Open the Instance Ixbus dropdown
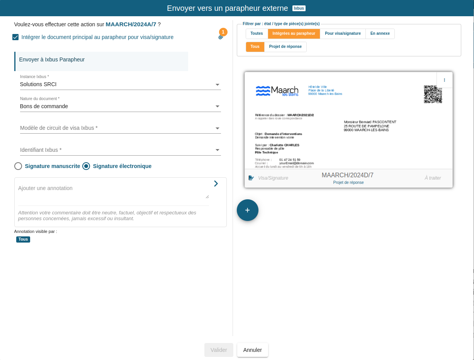Screen dimensions: 474x360 [120, 85]
